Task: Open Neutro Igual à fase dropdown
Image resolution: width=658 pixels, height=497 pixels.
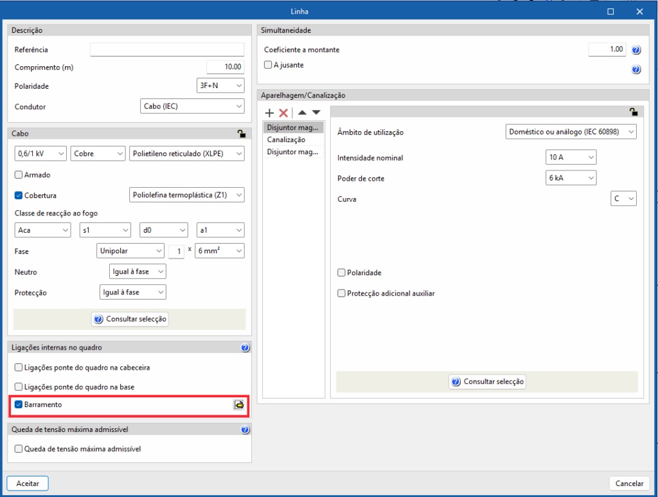Action: pyautogui.click(x=138, y=271)
